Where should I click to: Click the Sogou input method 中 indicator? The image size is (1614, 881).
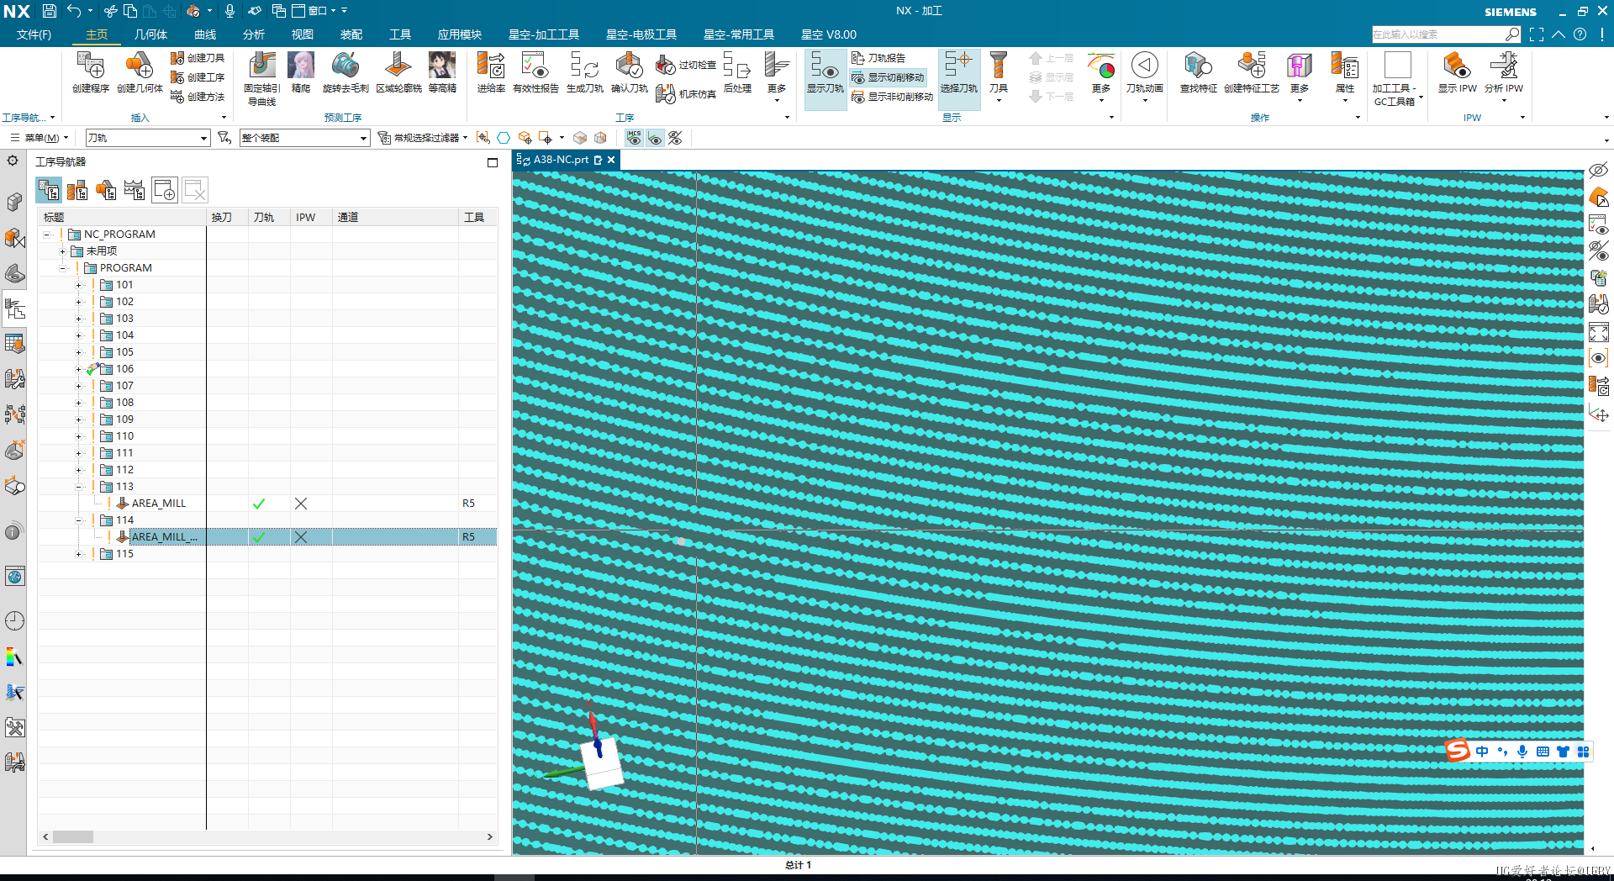[1482, 752]
